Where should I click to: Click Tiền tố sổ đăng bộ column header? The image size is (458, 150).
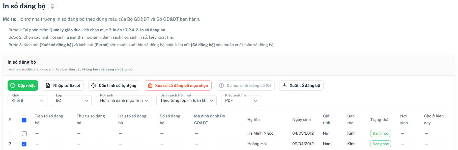[49, 119]
